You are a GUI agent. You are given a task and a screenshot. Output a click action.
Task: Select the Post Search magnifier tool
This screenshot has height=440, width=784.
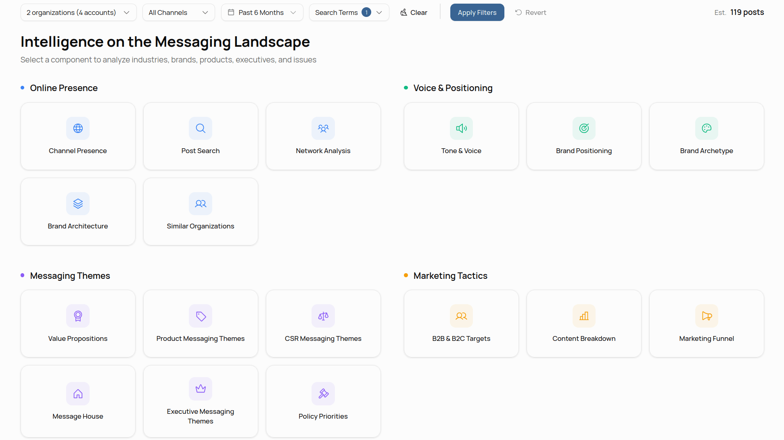tap(201, 136)
